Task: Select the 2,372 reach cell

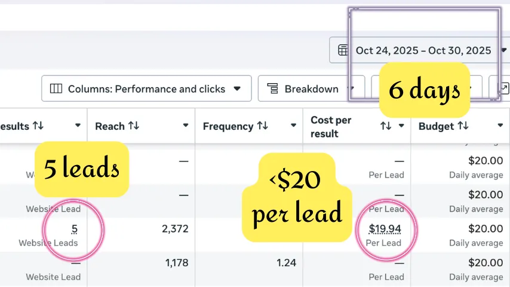Action: [x=175, y=229]
